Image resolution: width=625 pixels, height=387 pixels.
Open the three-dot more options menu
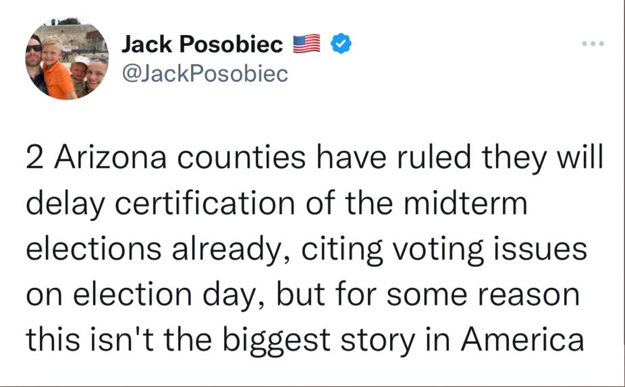(x=594, y=44)
